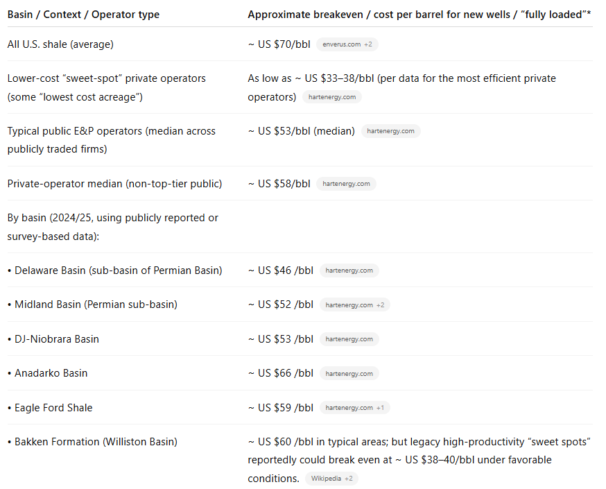Click the DJ-Niobrara Basin hartenergy.com source chip
Viewport: 606px width, 489px height.
coord(349,339)
